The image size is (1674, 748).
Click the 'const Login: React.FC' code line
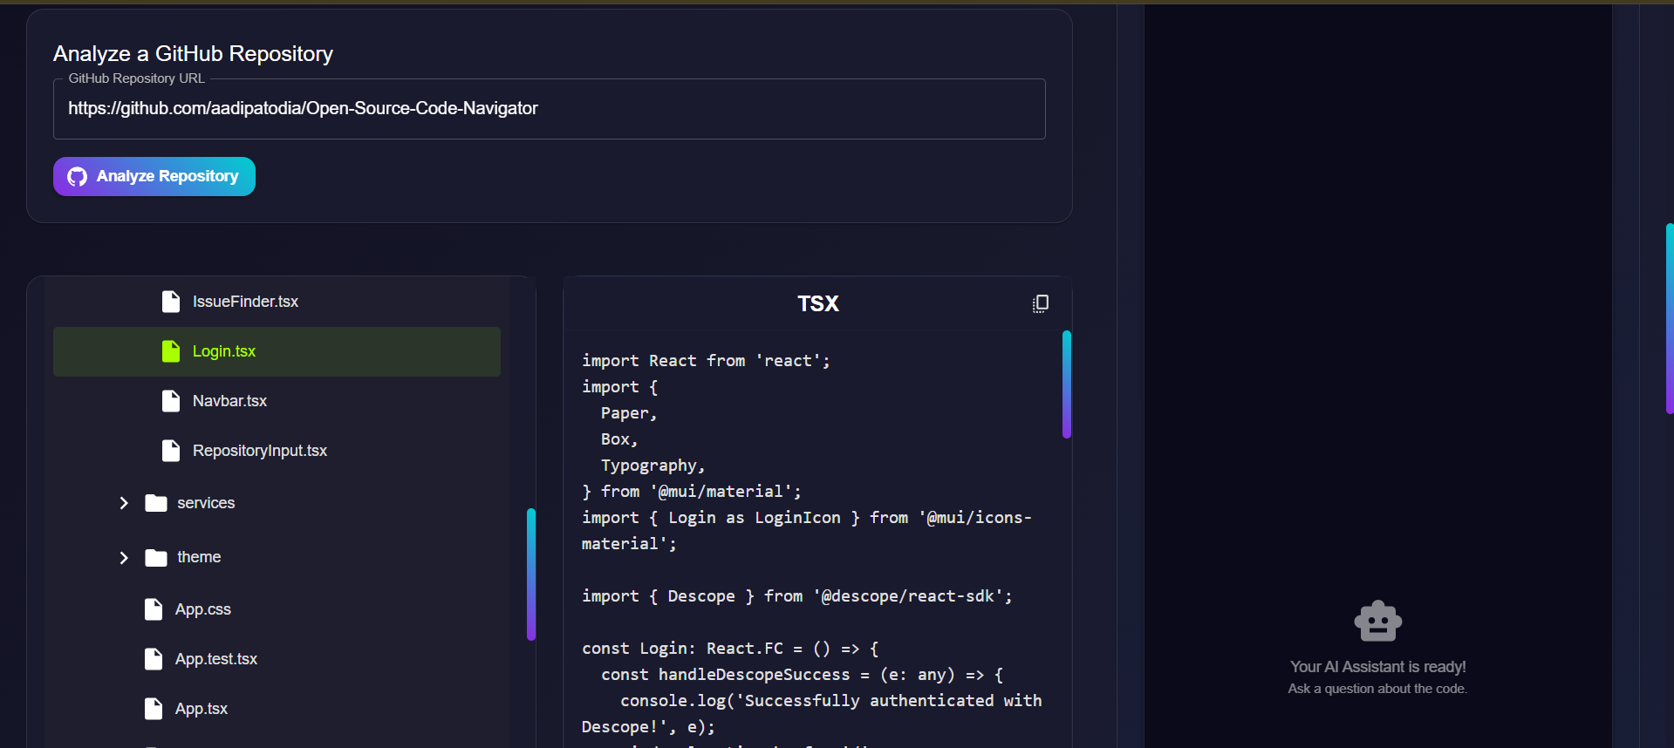pyautogui.click(x=731, y=649)
